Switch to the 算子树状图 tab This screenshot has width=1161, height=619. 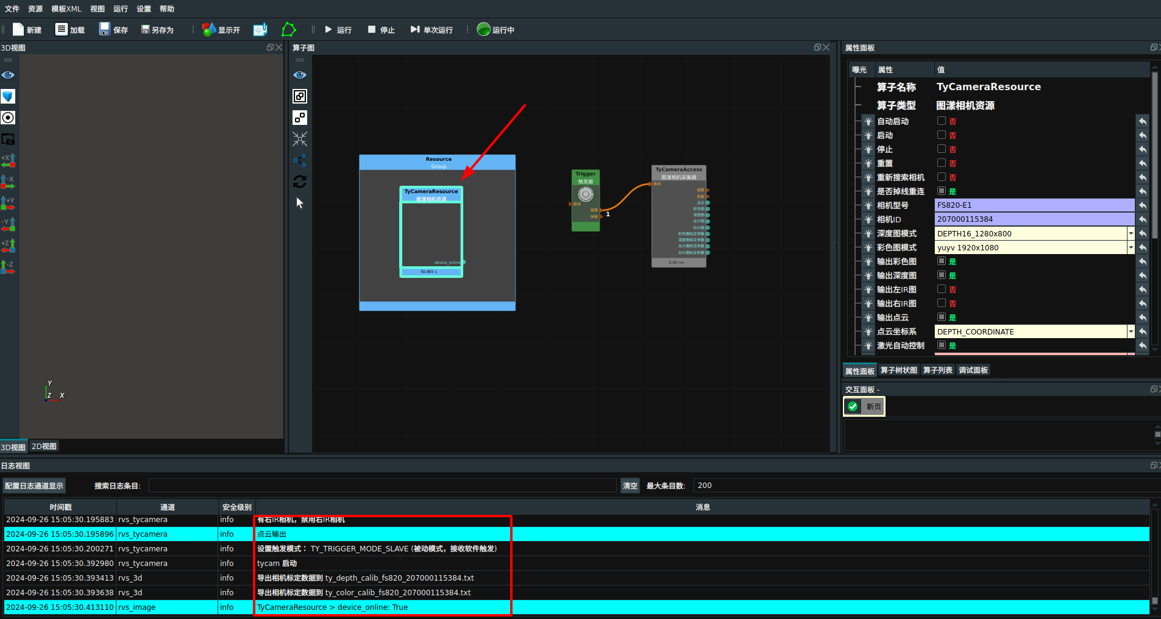coord(898,370)
